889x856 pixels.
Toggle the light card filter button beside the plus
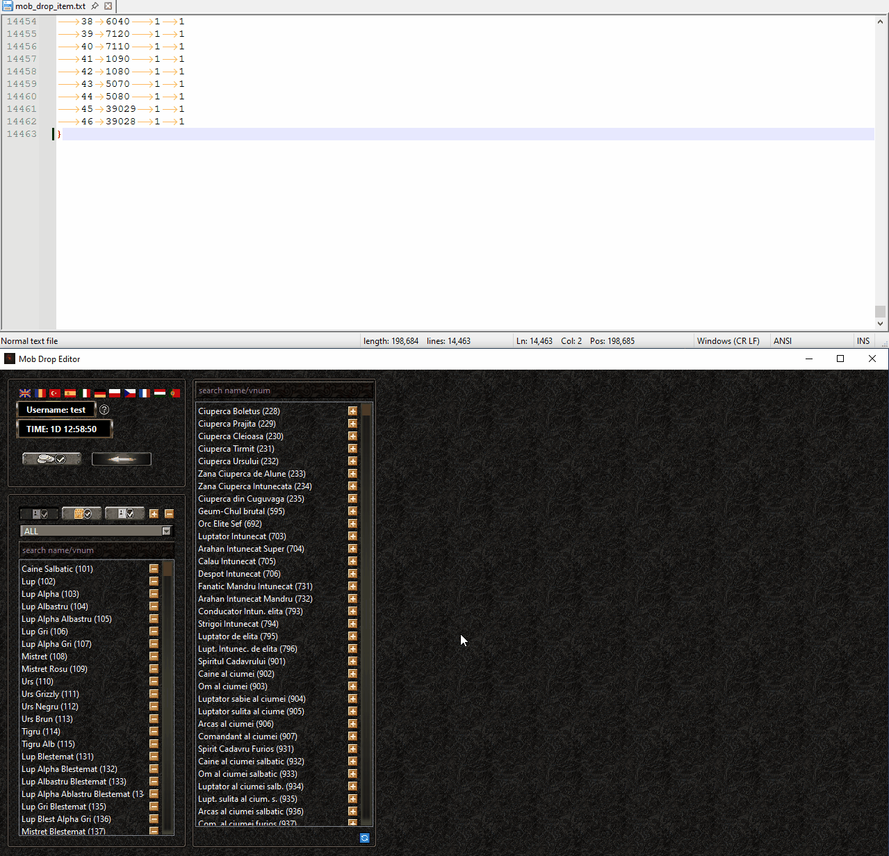125,513
